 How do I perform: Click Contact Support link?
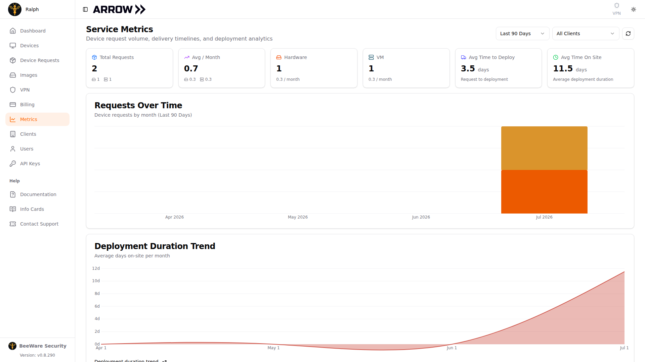37,224
